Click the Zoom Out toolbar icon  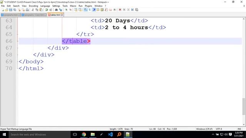pyautogui.click(x=70, y=10)
